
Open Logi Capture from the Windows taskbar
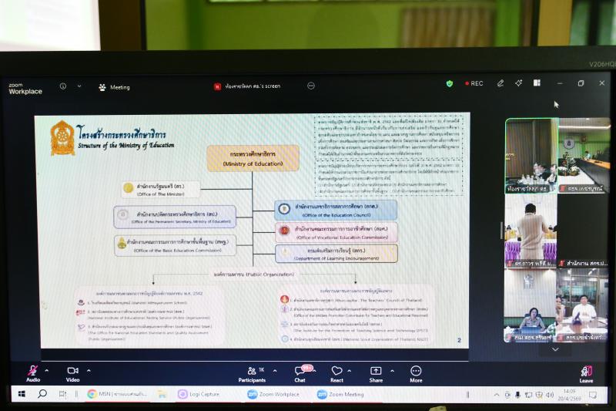(199, 394)
